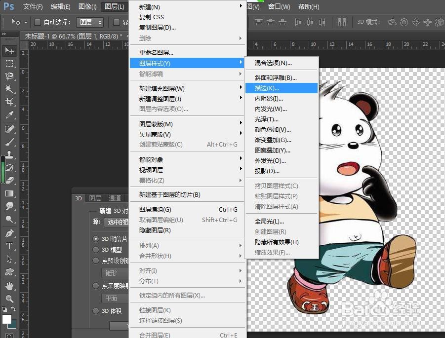Click the 3D roll mode icon
This screenshot has height=338, width=445.
[404, 22]
